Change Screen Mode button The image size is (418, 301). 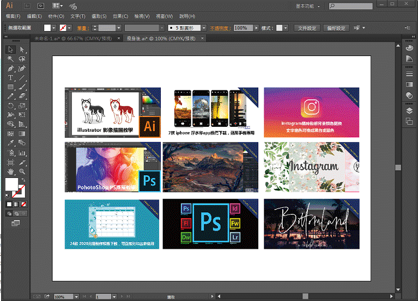pos(15,223)
